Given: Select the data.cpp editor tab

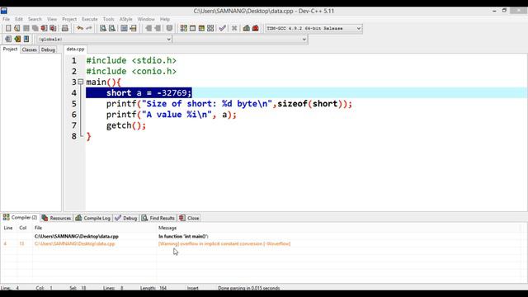Looking at the screenshot, I should (x=75, y=49).
